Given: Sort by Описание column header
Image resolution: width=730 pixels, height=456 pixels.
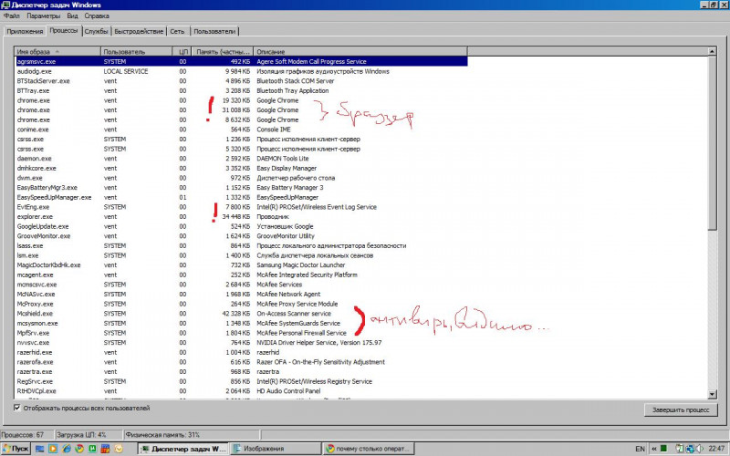Looking at the screenshot, I should 360,52.
